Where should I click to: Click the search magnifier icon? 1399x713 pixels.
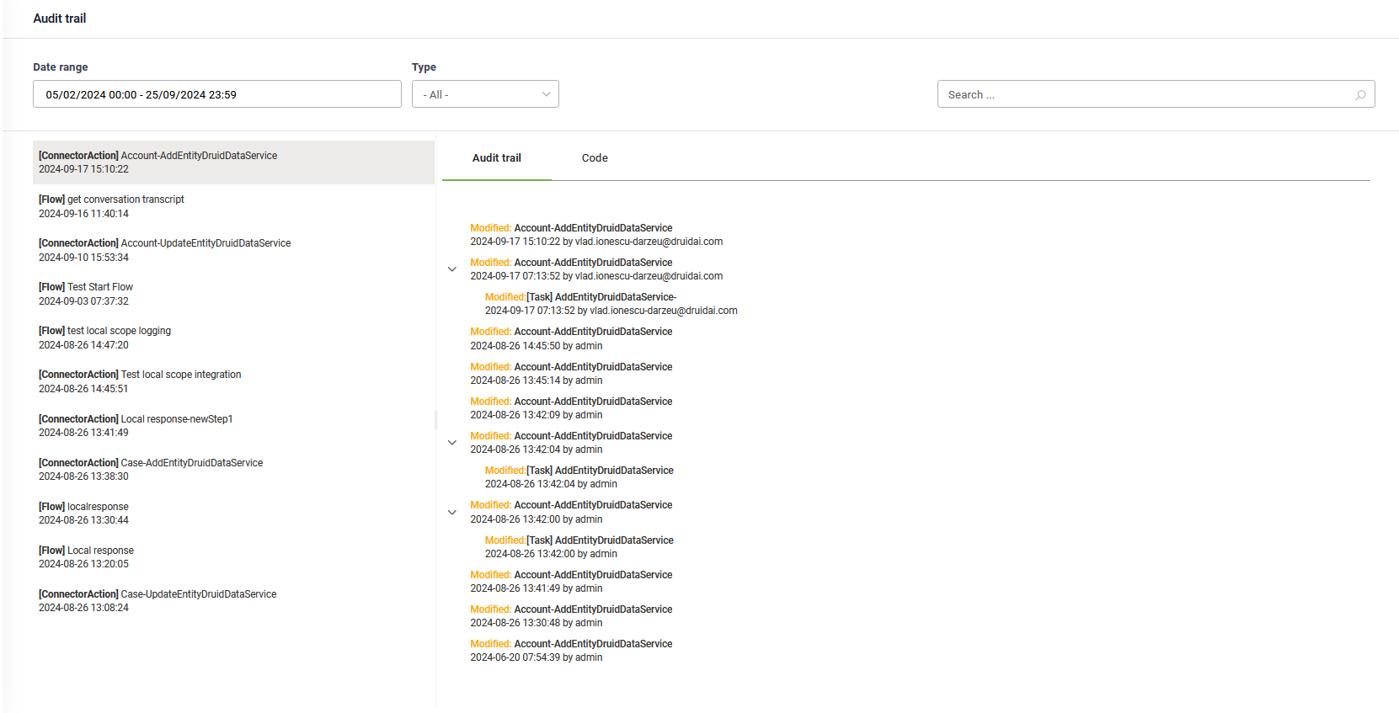tap(1359, 95)
